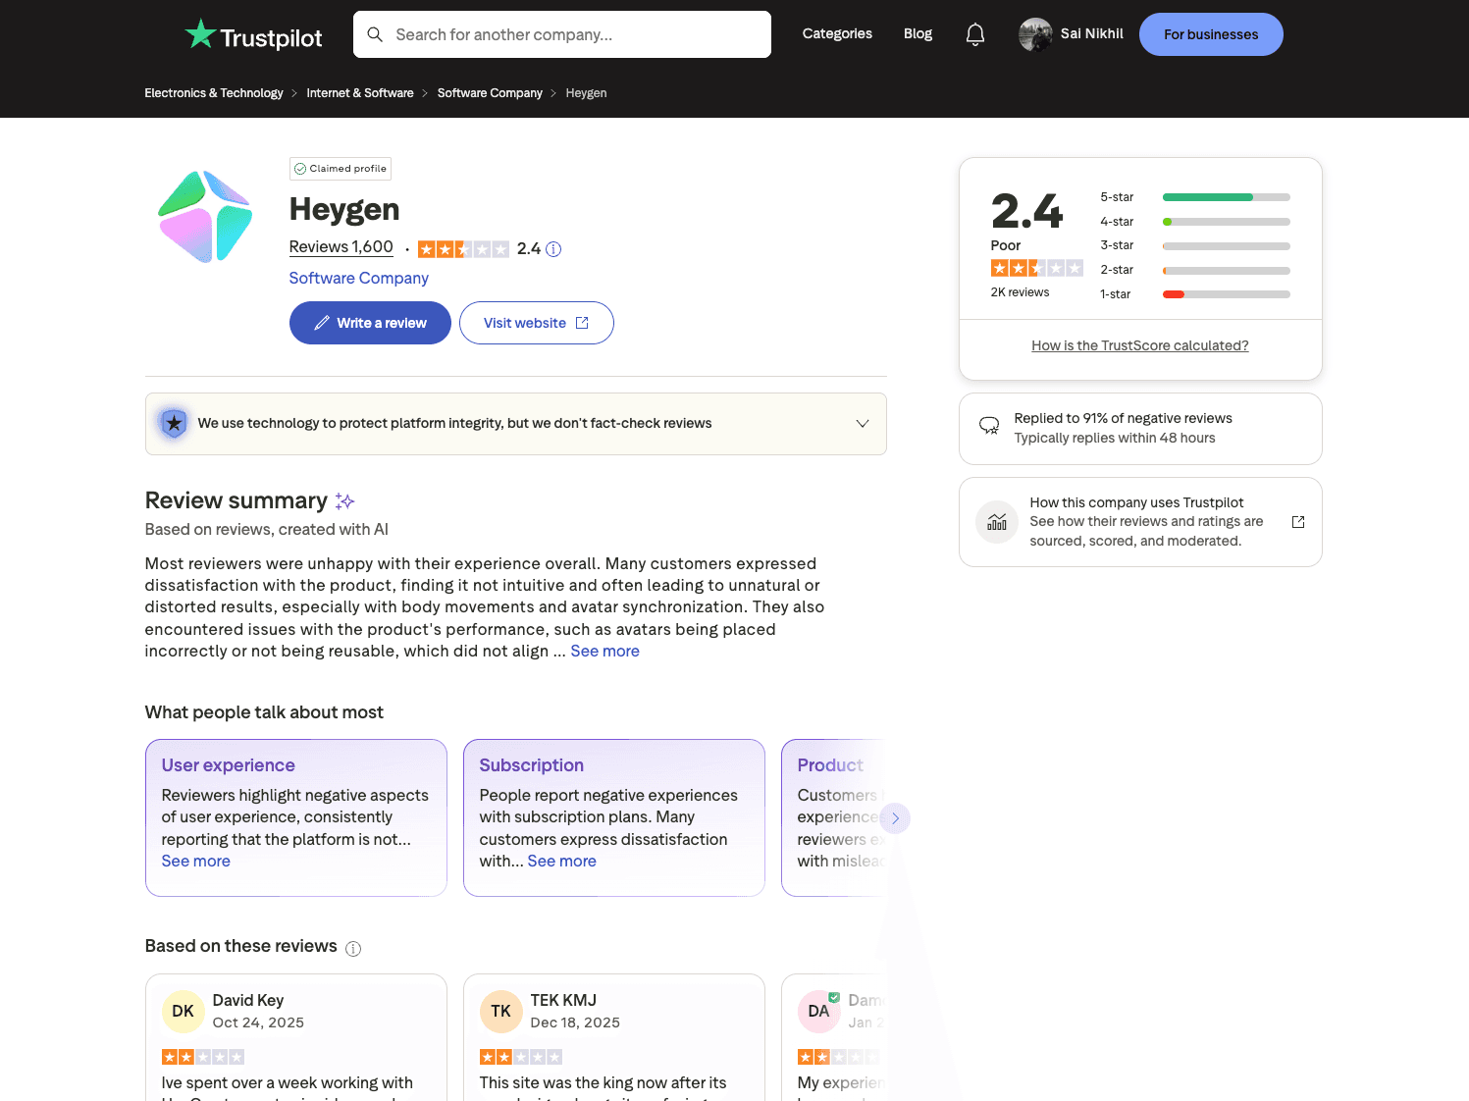Click the bar chart icon in Trustpilot usage card
The height and width of the screenshot is (1101, 1469).
point(997,522)
